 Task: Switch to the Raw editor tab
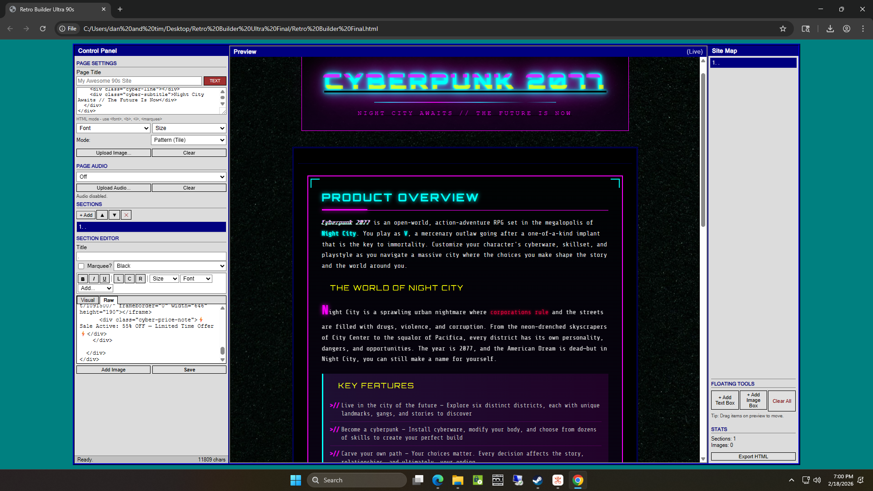pos(109,300)
